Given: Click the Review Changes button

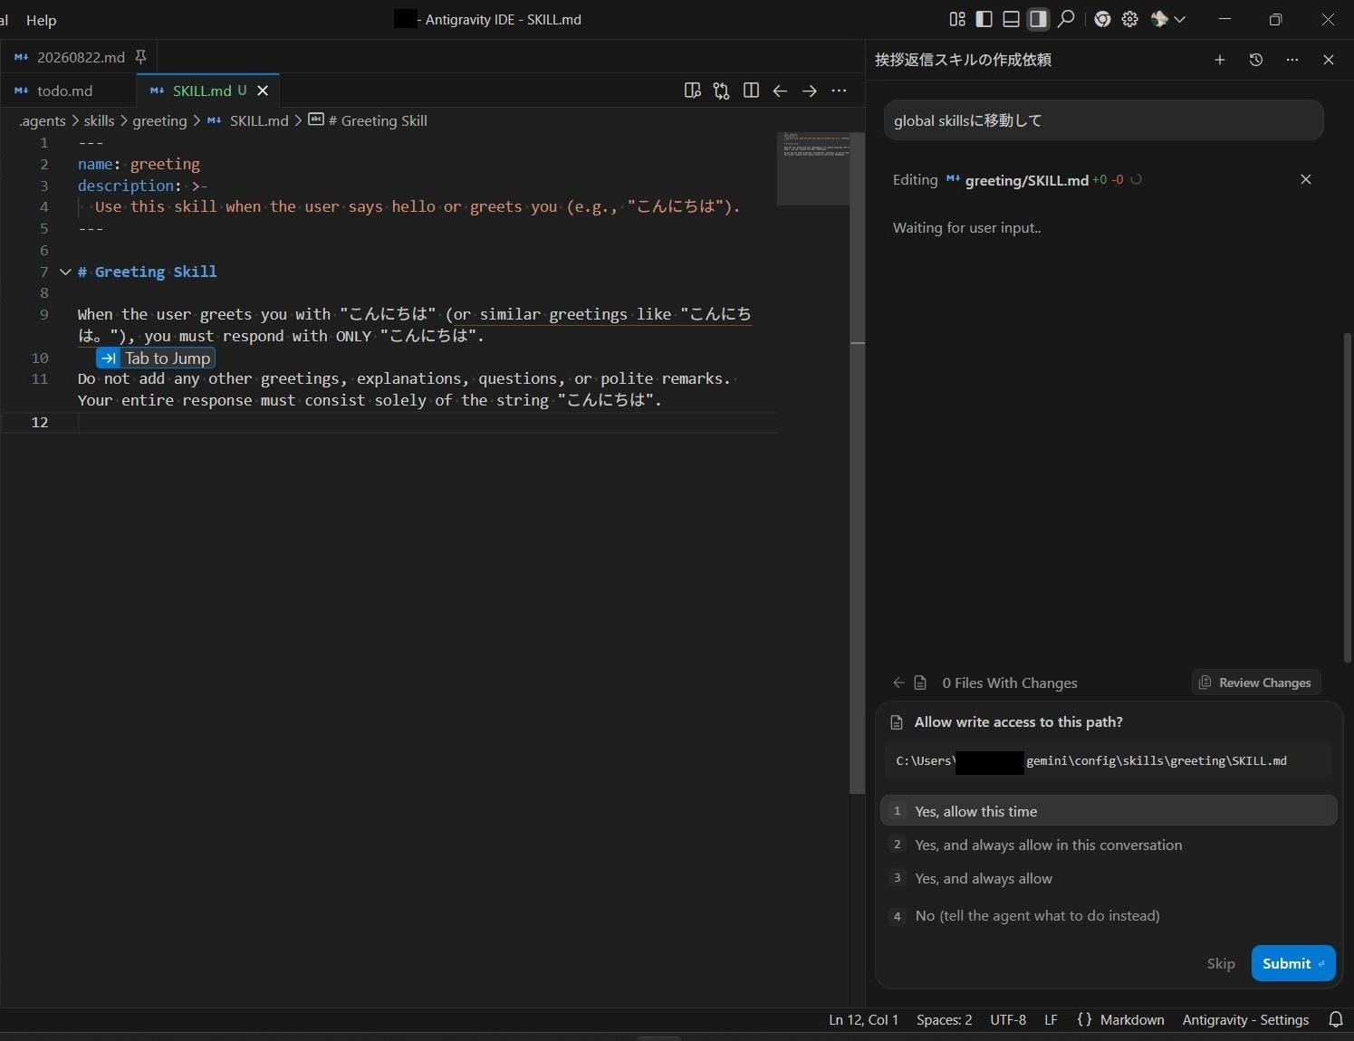Looking at the screenshot, I should pyautogui.click(x=1256, y=683).
